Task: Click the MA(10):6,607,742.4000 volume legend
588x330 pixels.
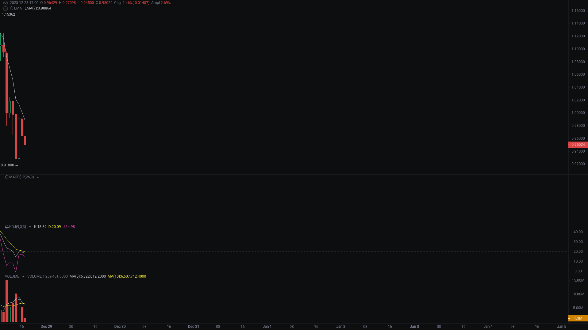Action: point(127,276)
